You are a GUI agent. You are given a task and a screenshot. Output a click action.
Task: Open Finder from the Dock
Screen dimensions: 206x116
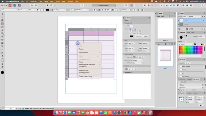pos(56,112)
